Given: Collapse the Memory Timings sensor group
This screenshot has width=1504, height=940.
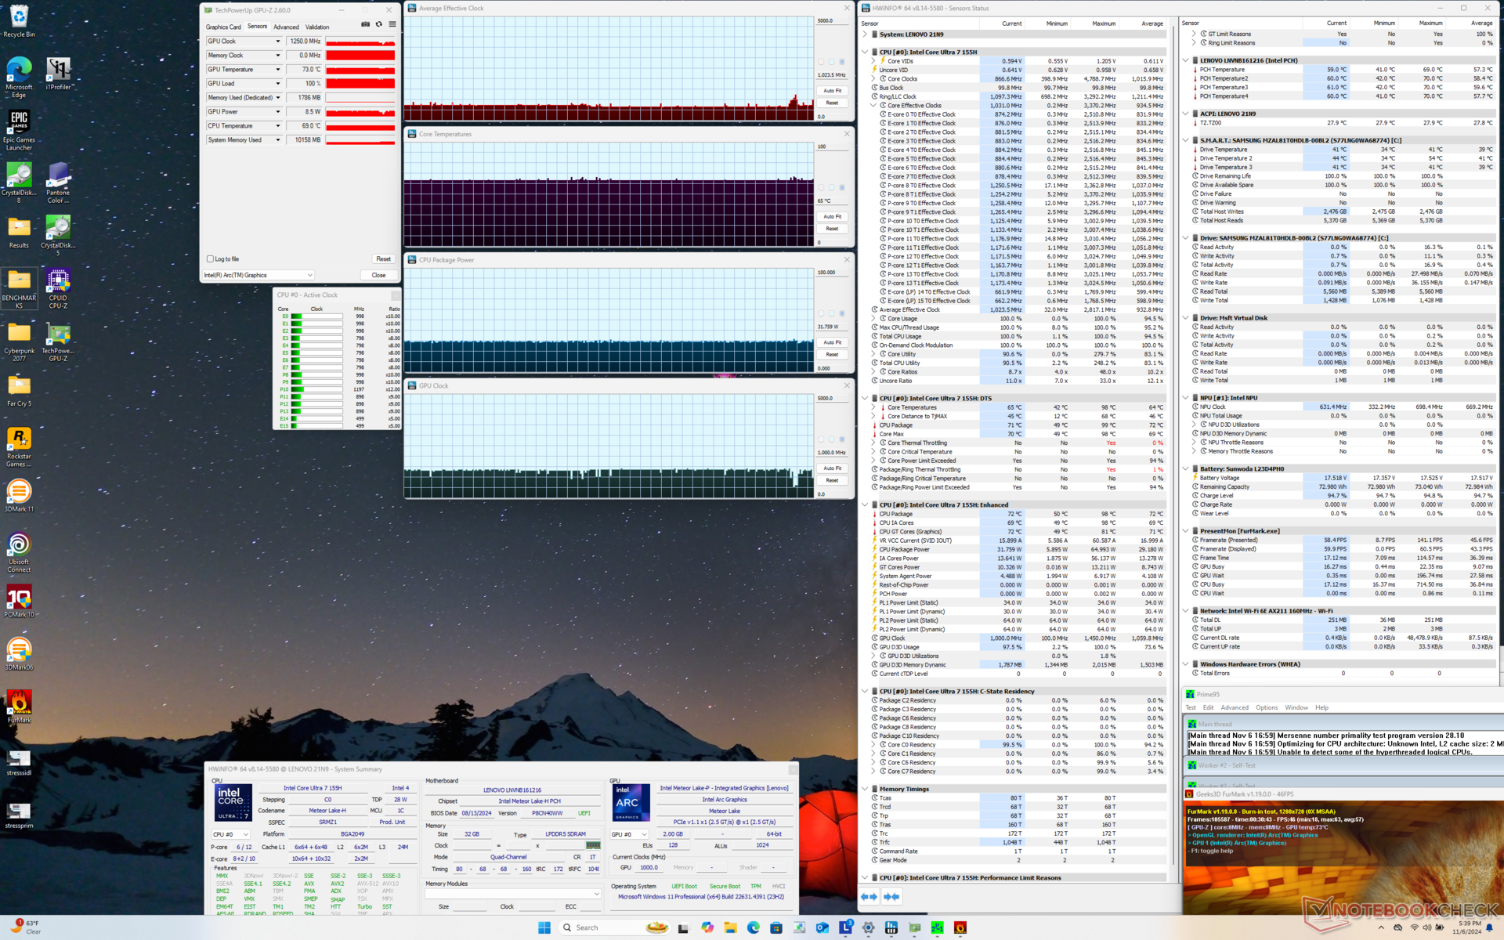Looking at the screenshot, I should (865, 789).
